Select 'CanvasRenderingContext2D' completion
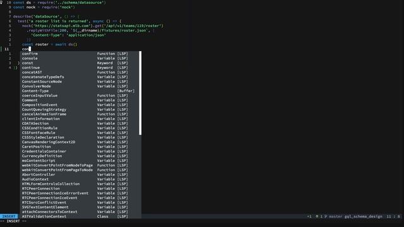The height and width of the screenshot is (227, 404). [x=81, y=142]
